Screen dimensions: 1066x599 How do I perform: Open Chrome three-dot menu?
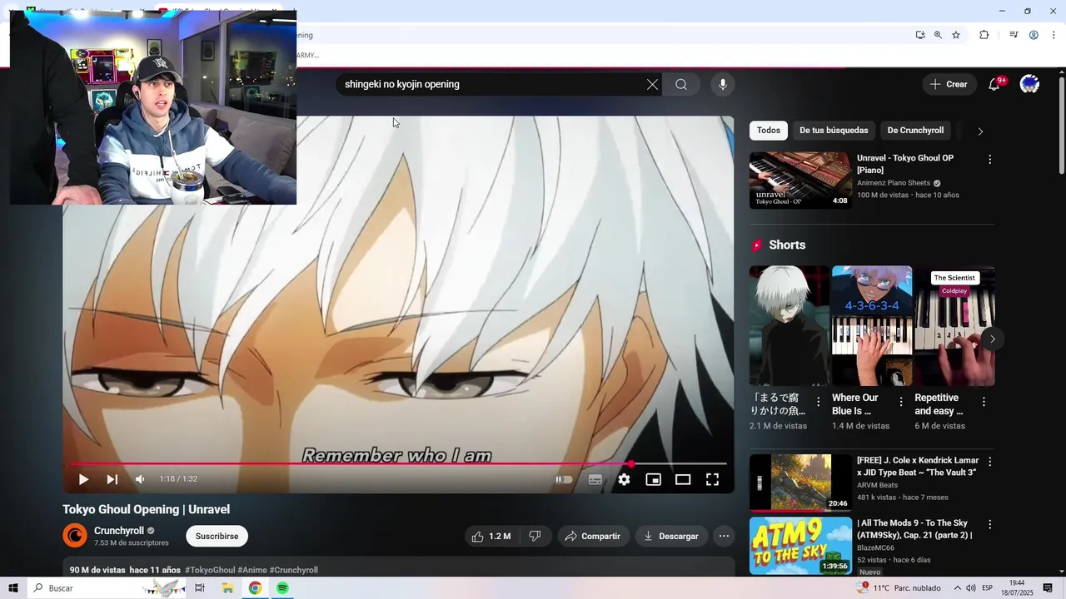tap(1054, 35)
